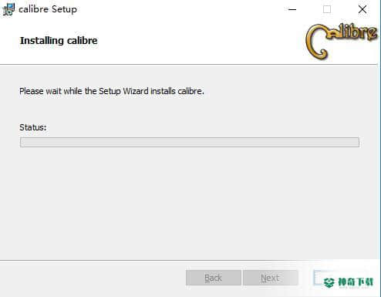Click the green watermark box icon

click(329, 282)
